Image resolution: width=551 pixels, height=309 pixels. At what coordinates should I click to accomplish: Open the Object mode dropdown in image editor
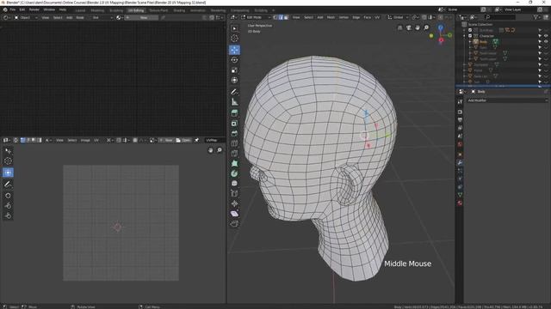click(26, 17)
